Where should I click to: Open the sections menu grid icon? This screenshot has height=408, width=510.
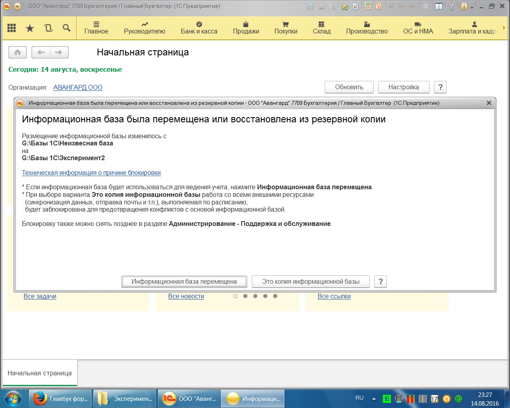[12, 28]
